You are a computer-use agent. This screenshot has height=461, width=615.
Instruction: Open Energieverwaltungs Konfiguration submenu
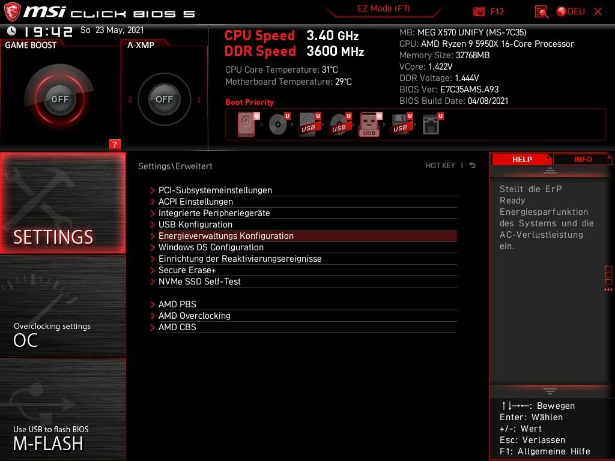click(303, 235)
